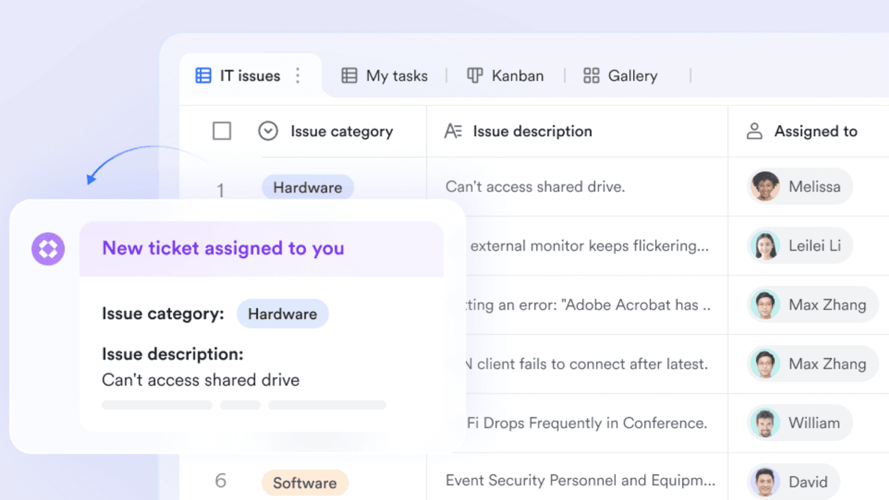Image resolution: width=889 pixels, height=500 pixels.
Task: Click row number 6
Action: tap(221, 481)
